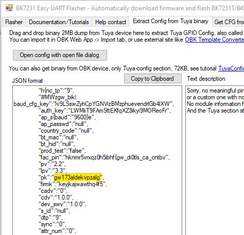Screen dimensions: 244x235
Task: Click the "fac_pin" line in JSON box
Action: click(104, 157)
